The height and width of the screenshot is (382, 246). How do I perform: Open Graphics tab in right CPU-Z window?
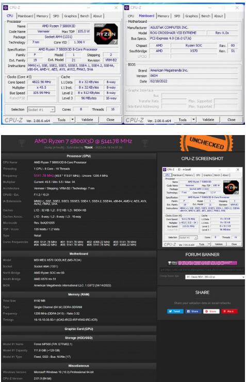tap(191, 16)
